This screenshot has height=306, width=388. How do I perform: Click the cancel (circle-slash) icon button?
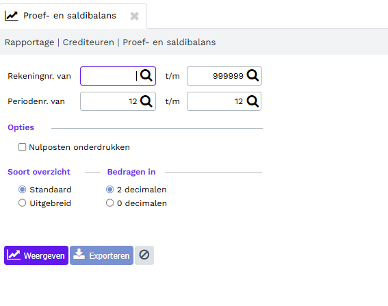(144, 255)
